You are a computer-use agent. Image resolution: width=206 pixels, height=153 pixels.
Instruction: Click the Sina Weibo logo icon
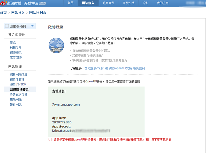click(3, 3)
